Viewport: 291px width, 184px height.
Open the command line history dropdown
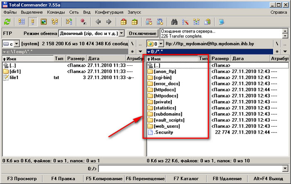click(x=285, y=169)
